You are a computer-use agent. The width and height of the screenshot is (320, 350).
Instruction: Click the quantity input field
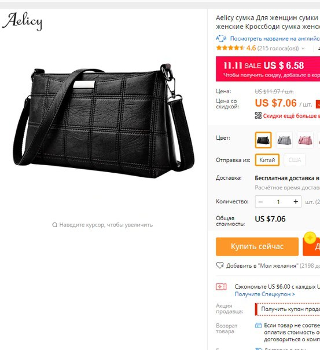pyautogui.click(x=278, y=202)
